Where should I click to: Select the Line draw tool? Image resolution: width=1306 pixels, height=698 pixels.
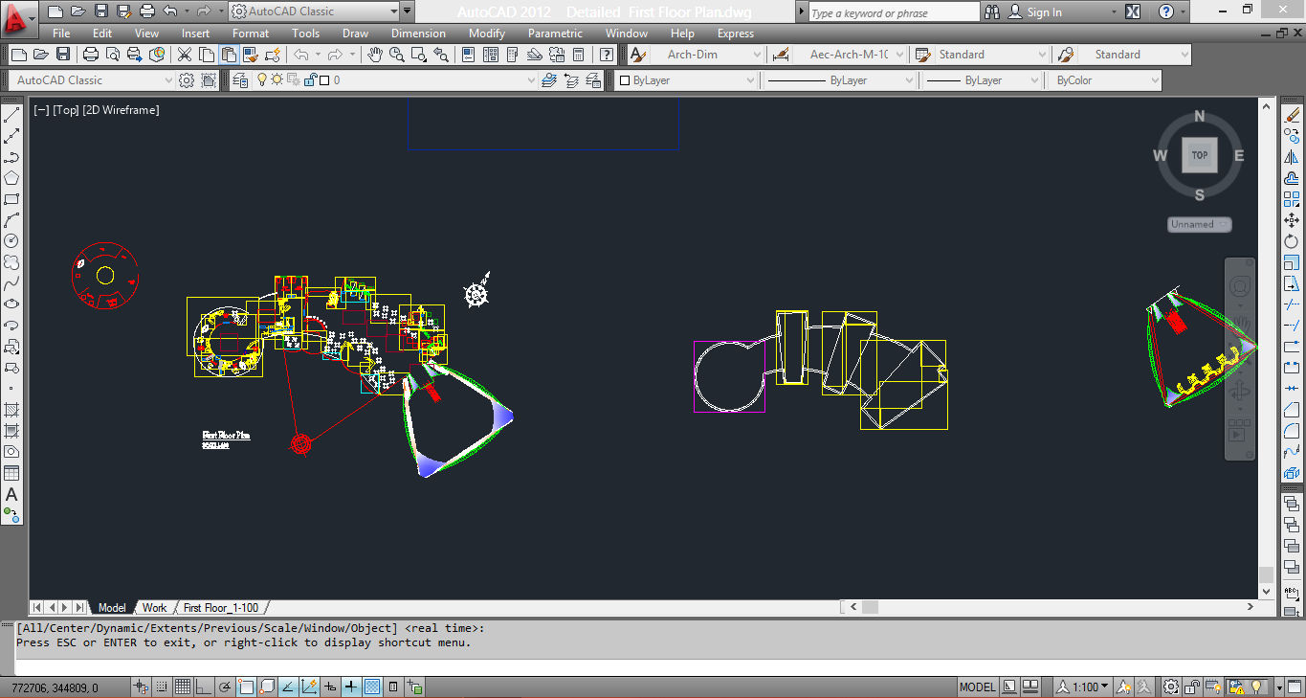(x=12, y=116)
